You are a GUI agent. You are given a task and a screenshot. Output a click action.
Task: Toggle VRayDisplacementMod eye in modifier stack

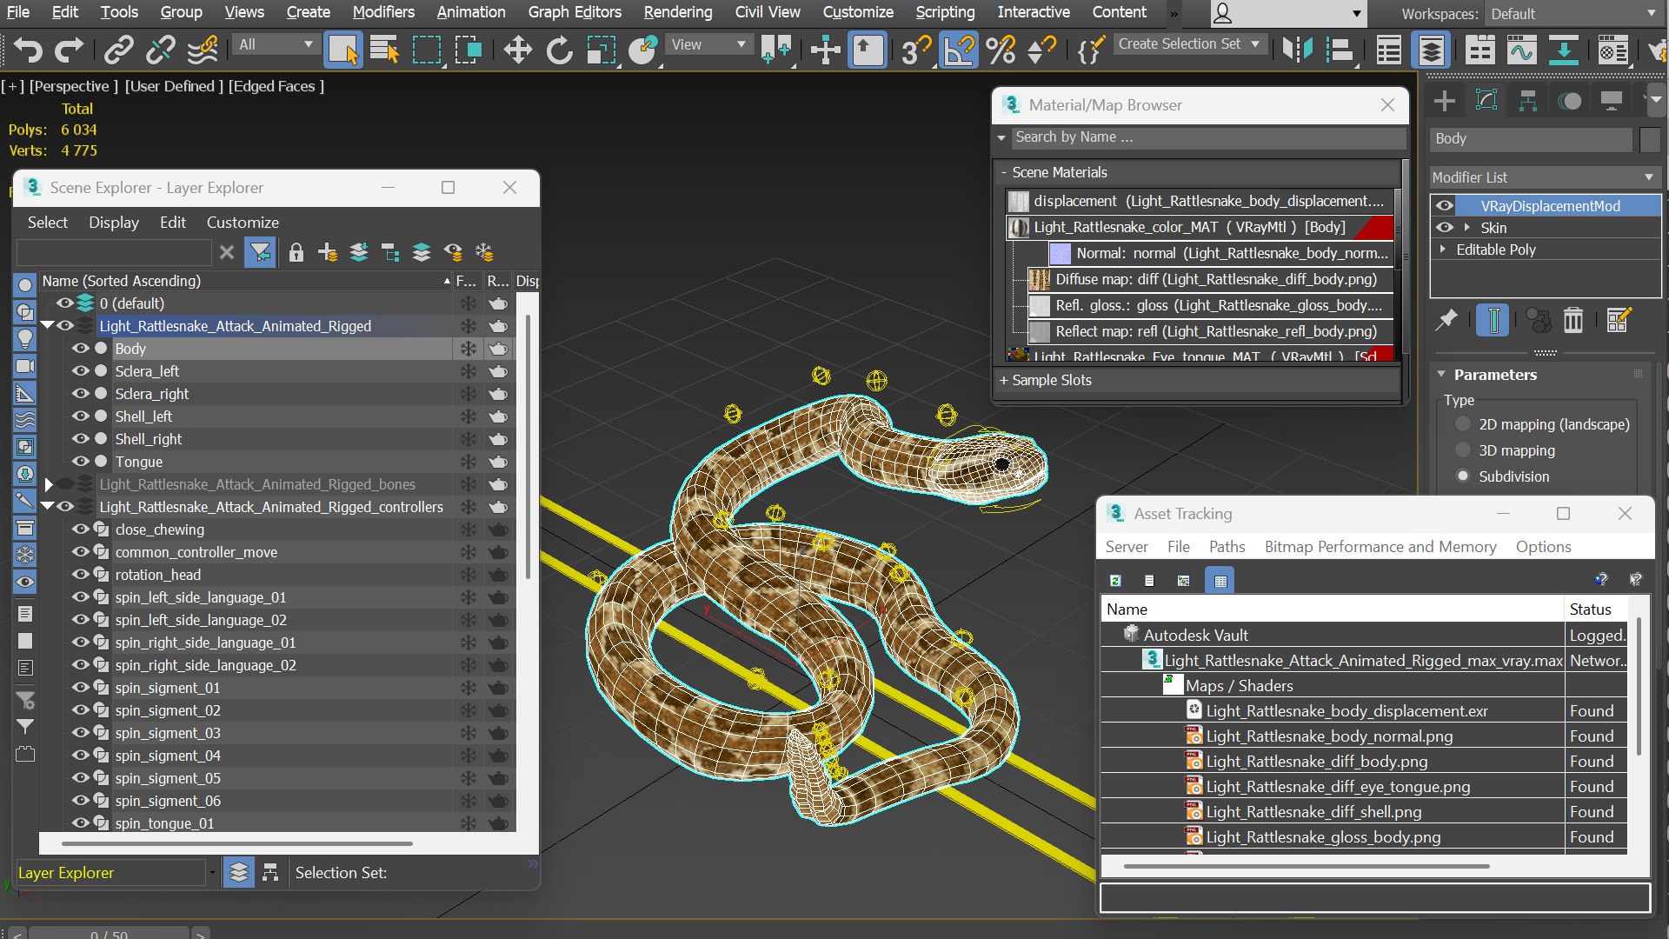tap(1445, 205)
